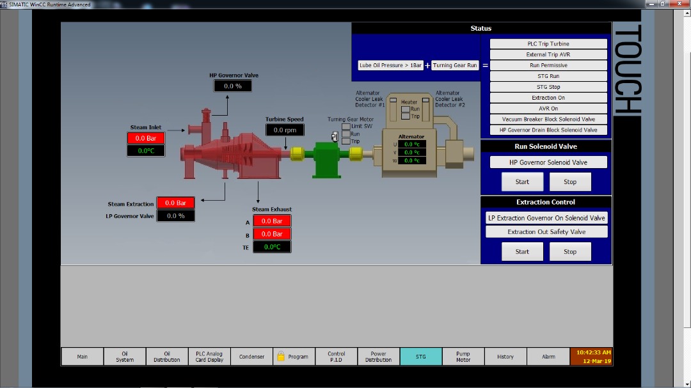Select the PLC Trip Turbine status indicator

click(x=548, y=44)
